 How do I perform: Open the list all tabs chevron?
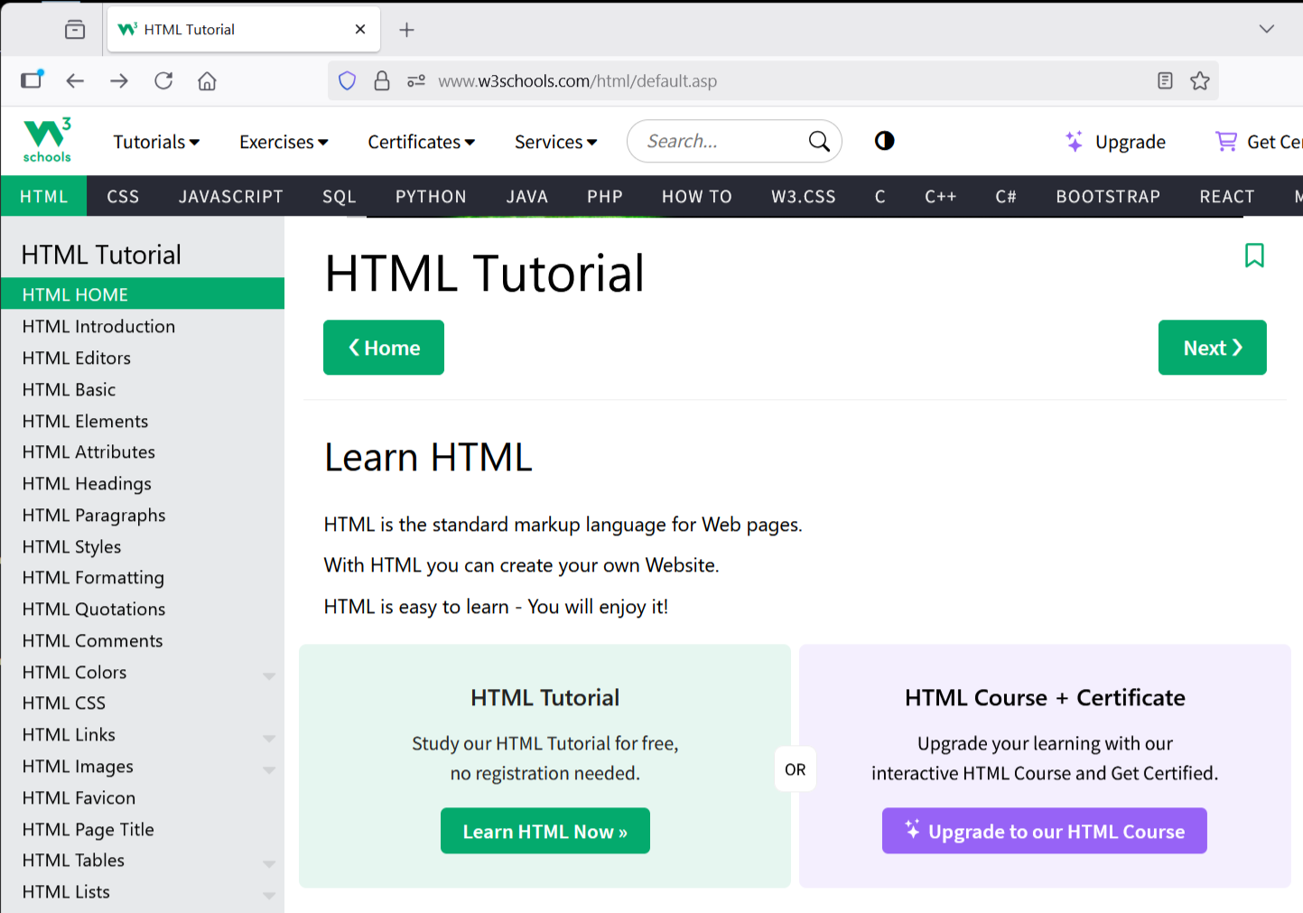point(1267,29)
